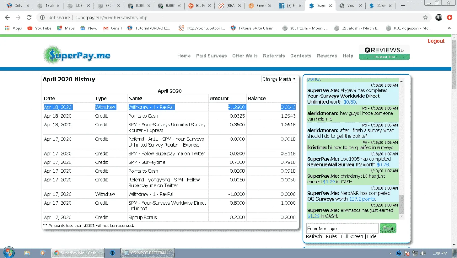Click the Logout link
Image resolution: width=457 pixels, height=258 pixels.
tap(436, 41)
